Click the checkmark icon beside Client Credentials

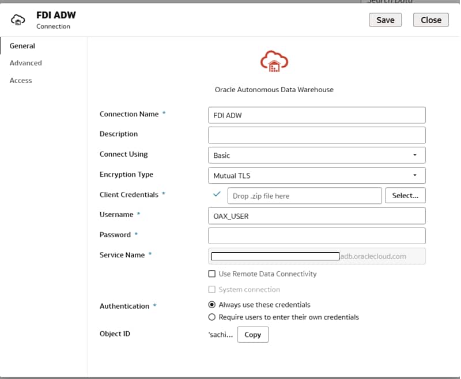pyautogui.click(x=217, y=194)
